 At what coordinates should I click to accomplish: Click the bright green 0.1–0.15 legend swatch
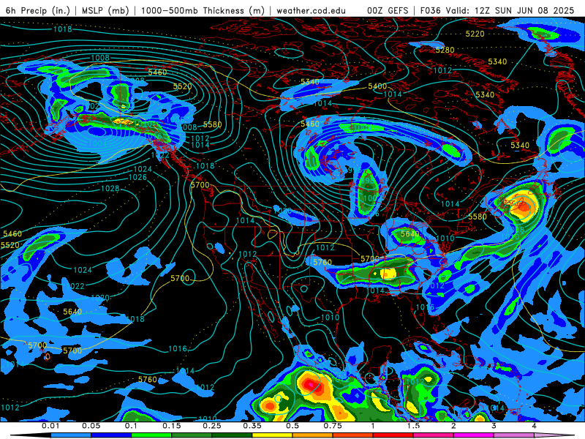click(151, 435)
